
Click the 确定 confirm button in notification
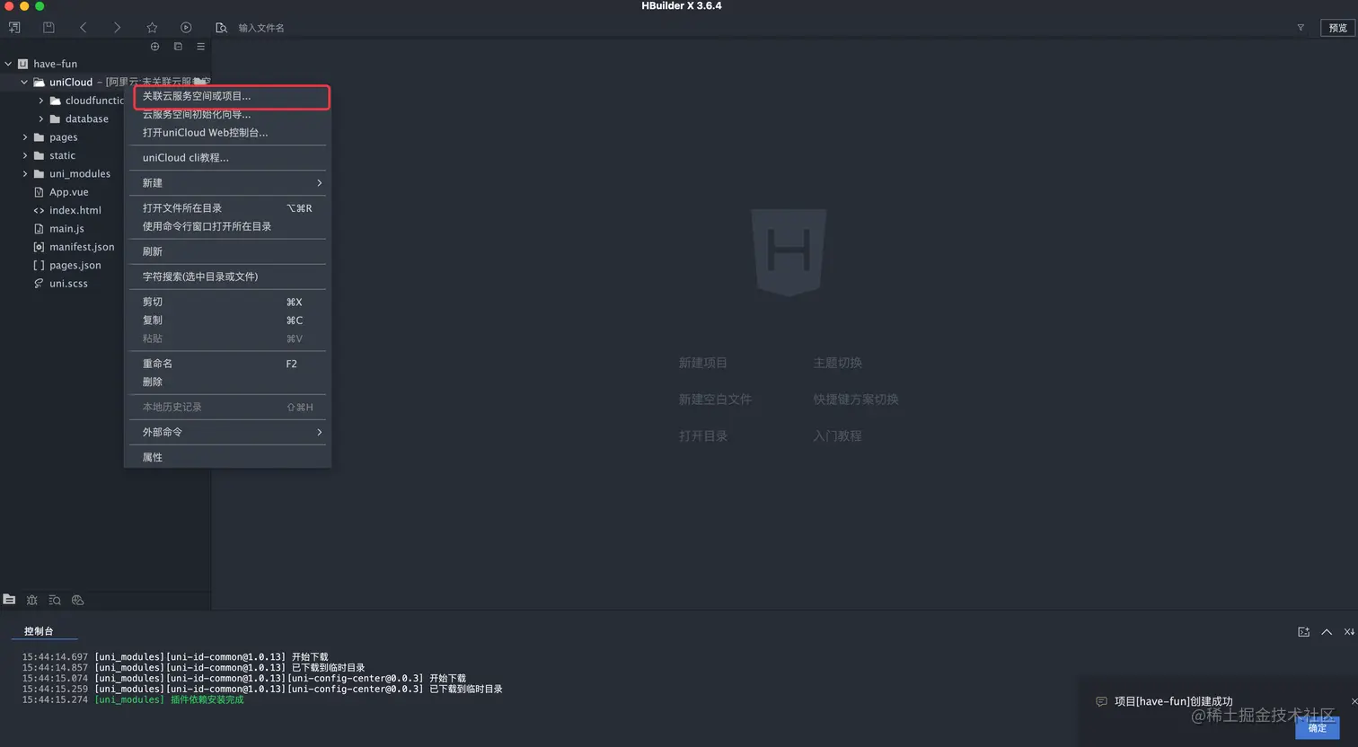pos(1318,728)
